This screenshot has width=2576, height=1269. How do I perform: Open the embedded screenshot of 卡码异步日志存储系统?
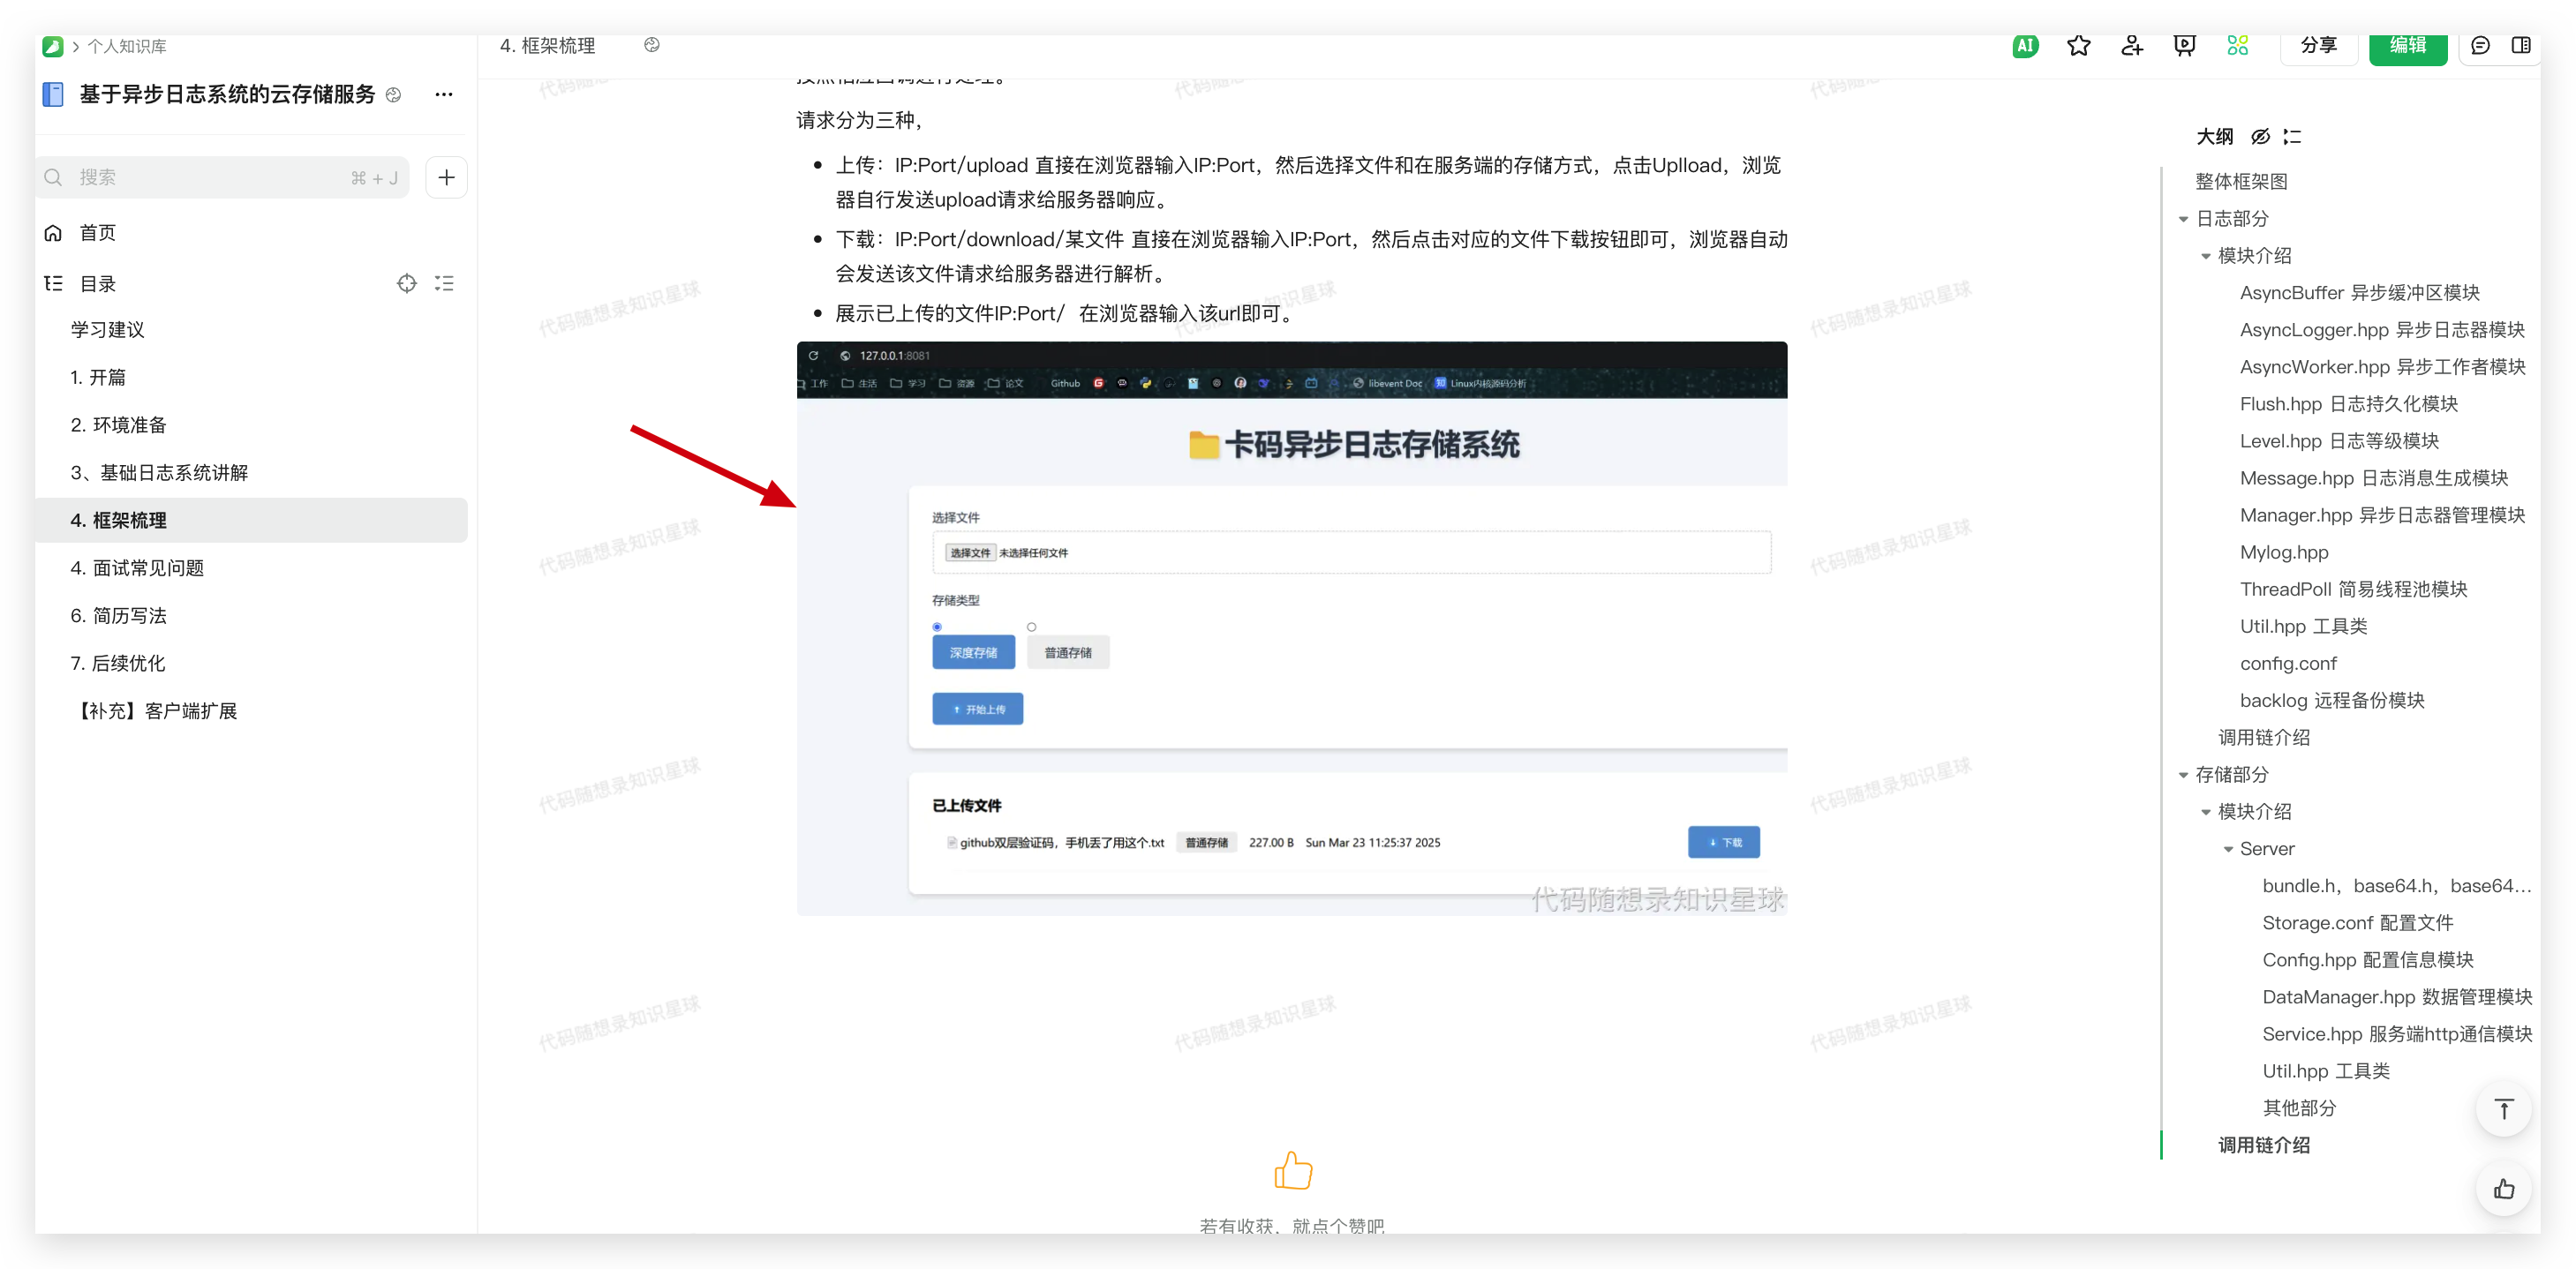click(1291, 628)
